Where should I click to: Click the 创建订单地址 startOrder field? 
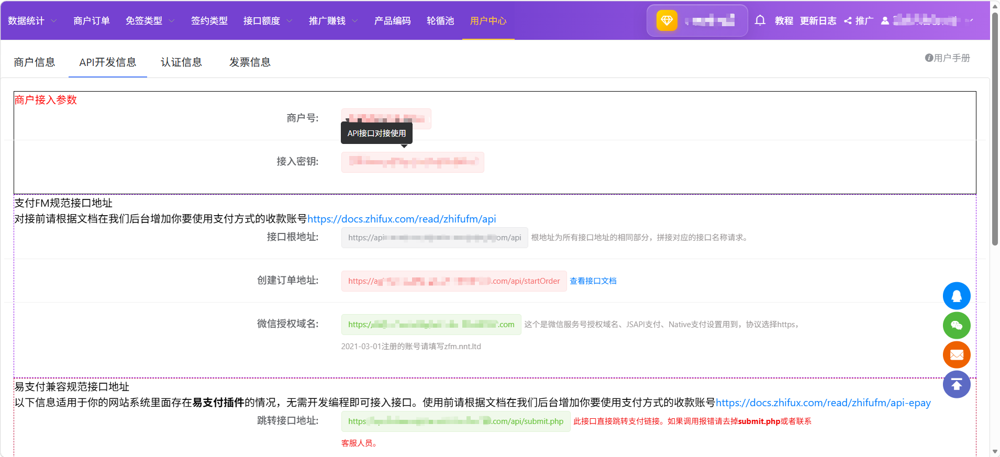click(x=454, y=281)
